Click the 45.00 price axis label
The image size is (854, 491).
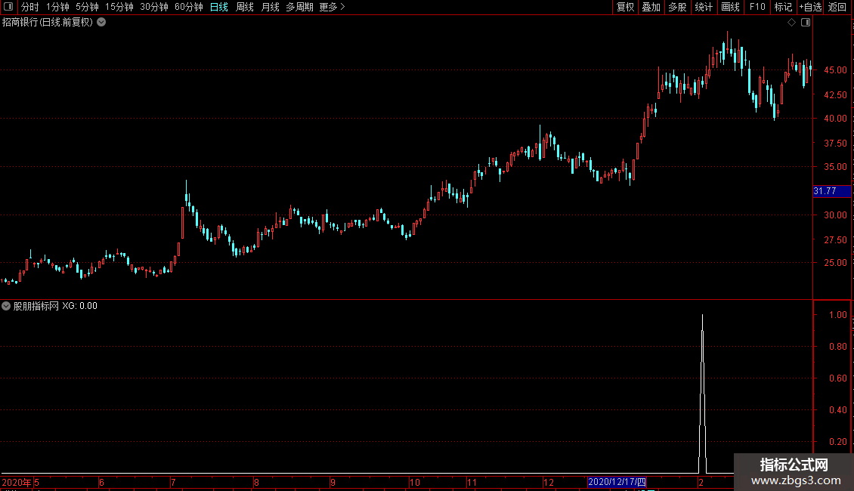[835, 70]
